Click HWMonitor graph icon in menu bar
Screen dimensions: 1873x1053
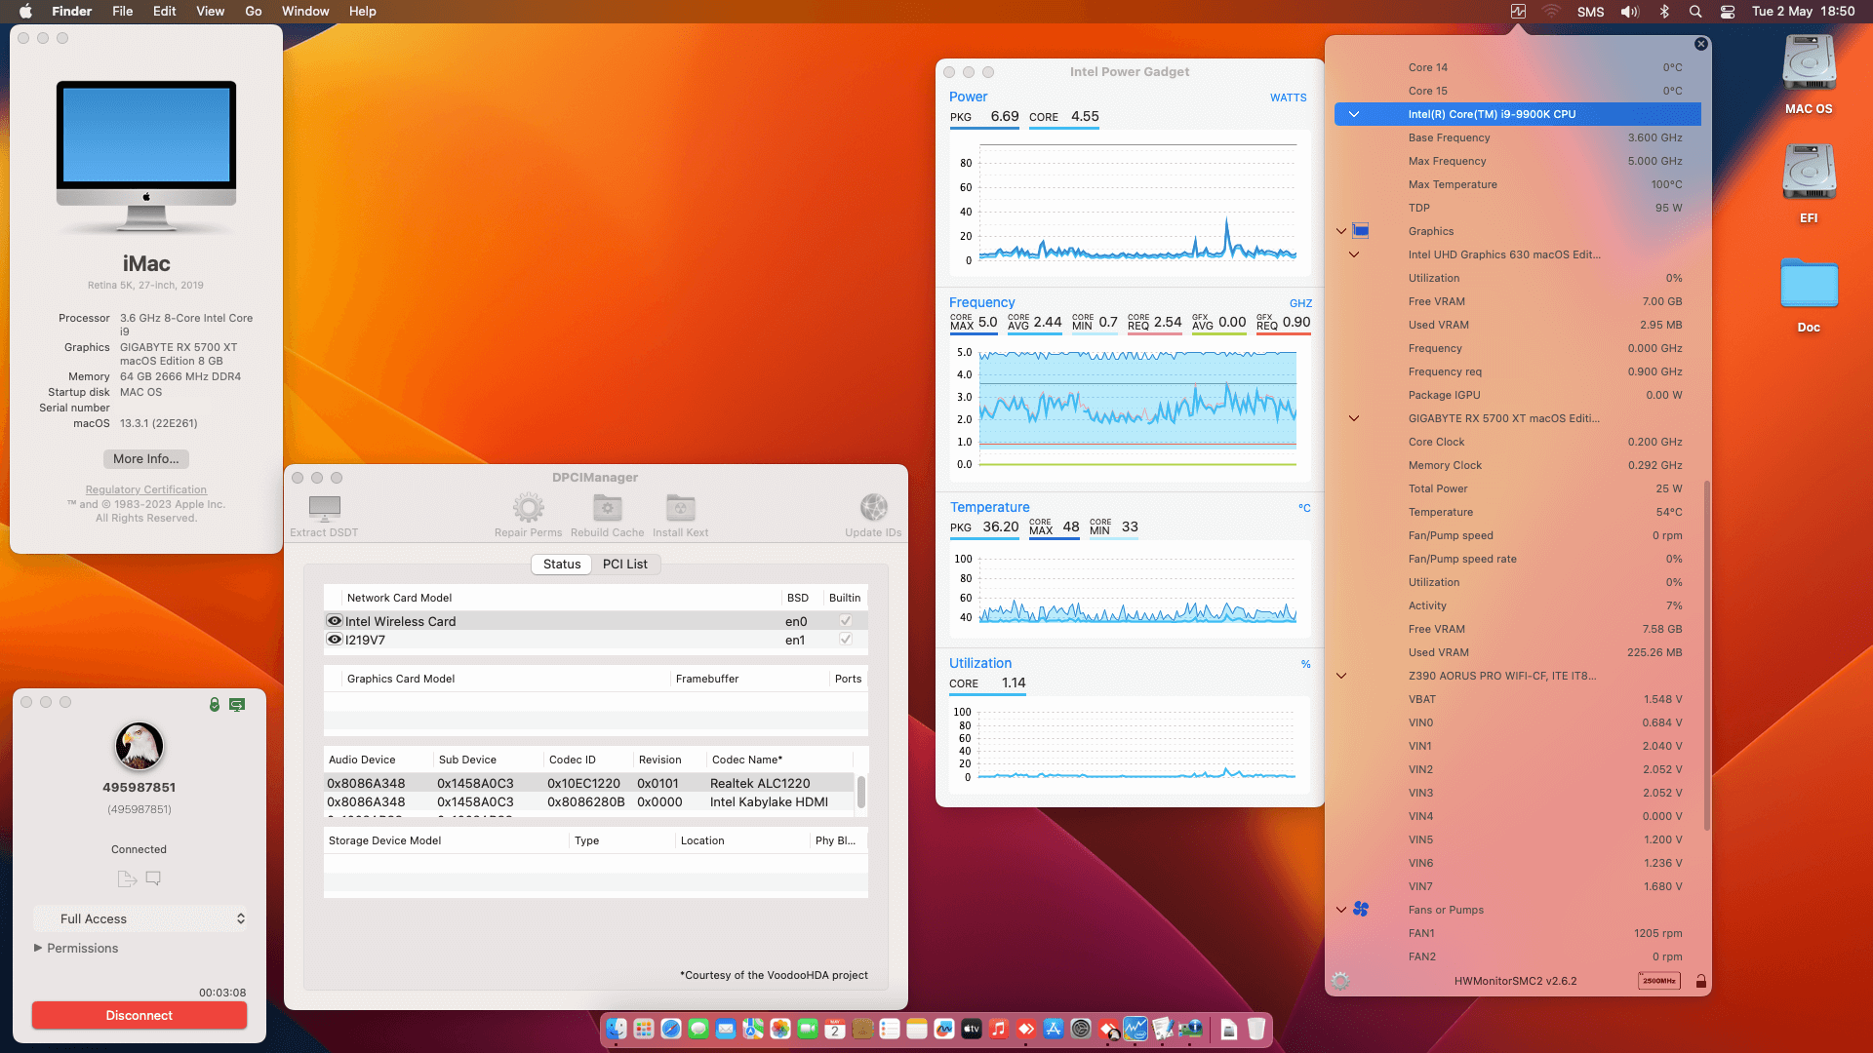[x=1518, y=12]
